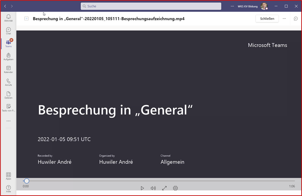Navigate forward with the right arrow
This screenshot has width=302, height=196.
12,6
